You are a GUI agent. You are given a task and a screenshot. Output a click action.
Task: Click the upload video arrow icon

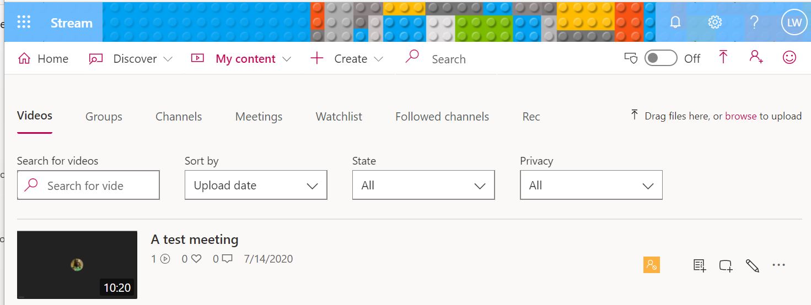click(x=723, y=57)
